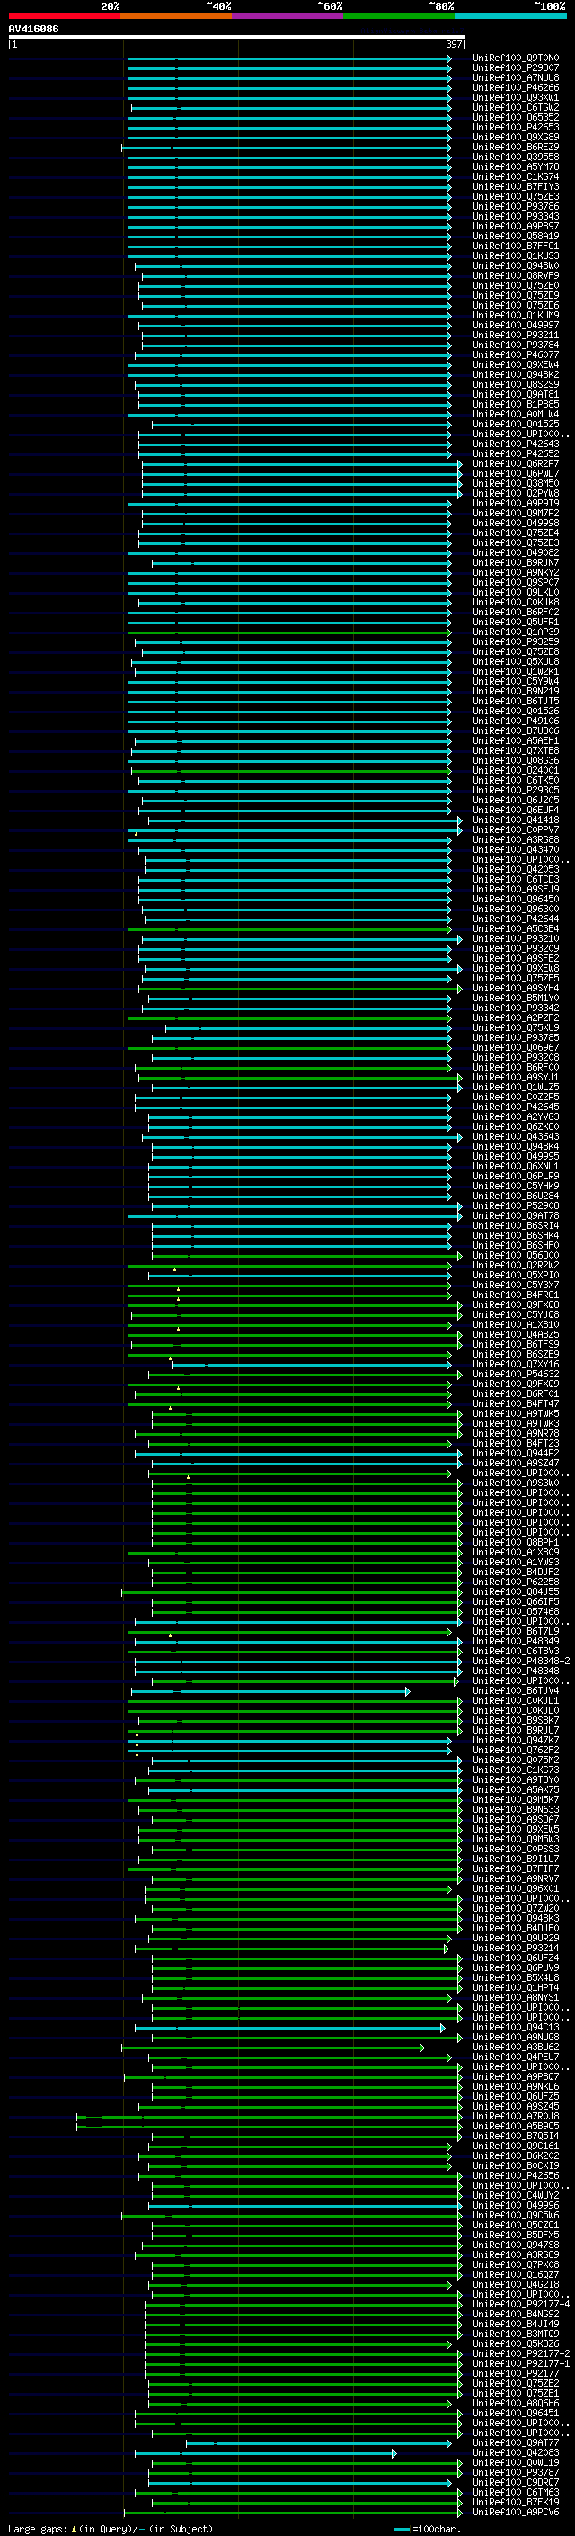
Task: Open label UniRef100_Q39558
Action: [x=516, y=157]
